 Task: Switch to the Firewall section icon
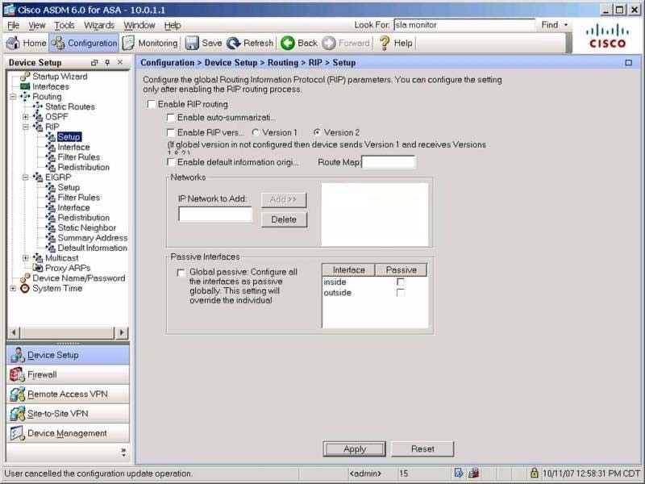[x=17, y=374]
